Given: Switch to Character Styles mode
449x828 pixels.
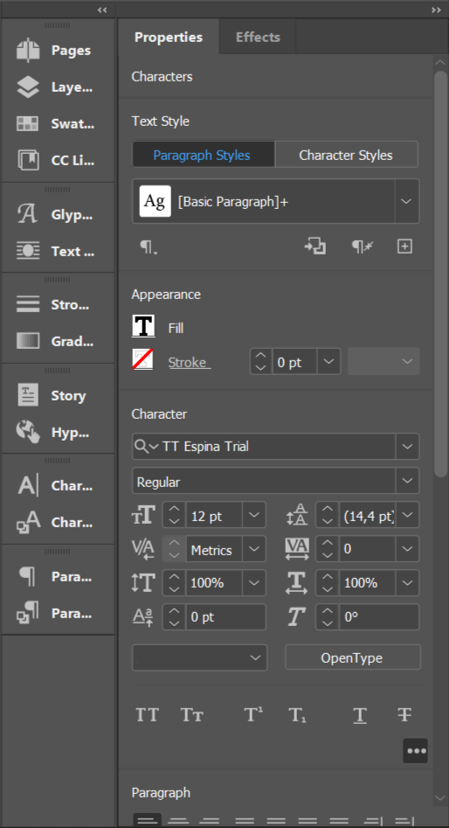Looking at the screenshot, I should click(346, 155).
